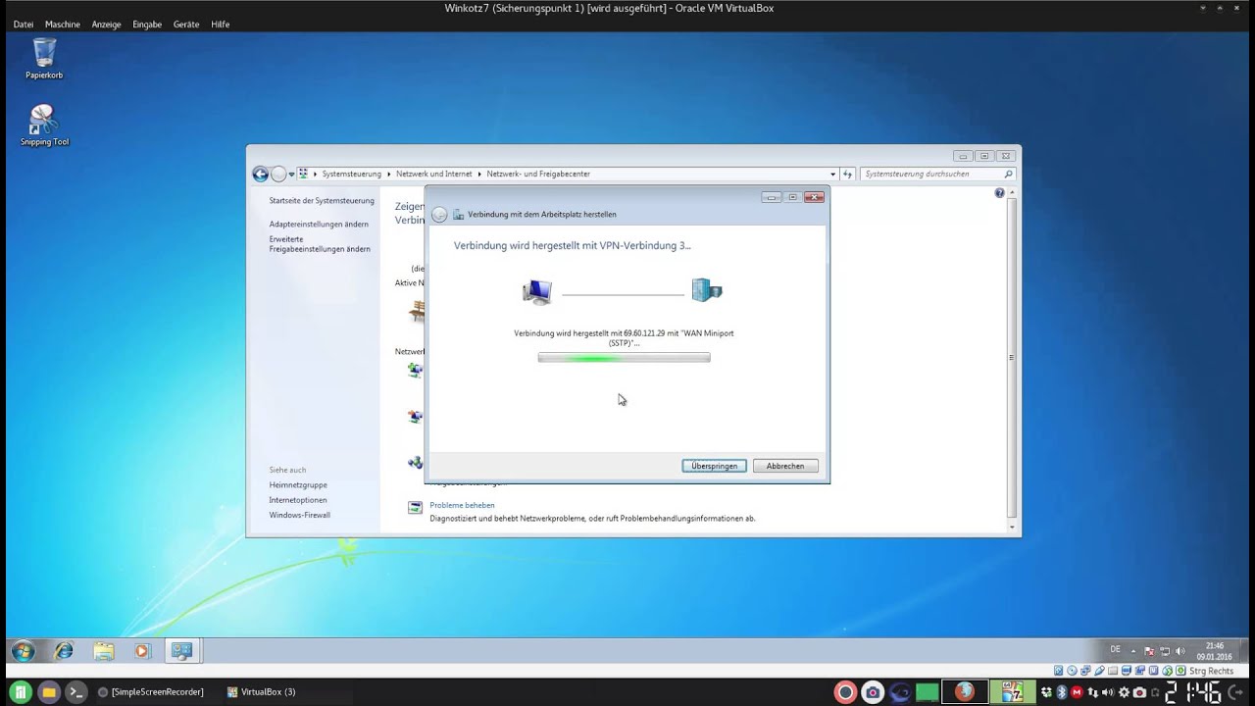Click the Windows clock showing 21:46
The width and height of the screenshot is (1255, 706).
pos(1215,651)
